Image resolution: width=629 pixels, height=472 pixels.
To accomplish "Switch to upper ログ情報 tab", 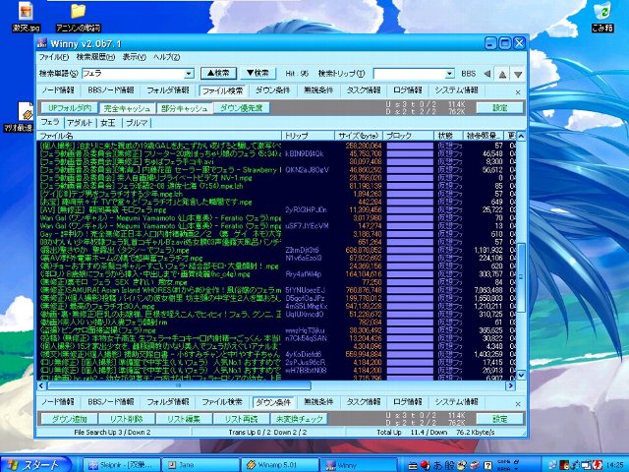I will coord(408,90).
